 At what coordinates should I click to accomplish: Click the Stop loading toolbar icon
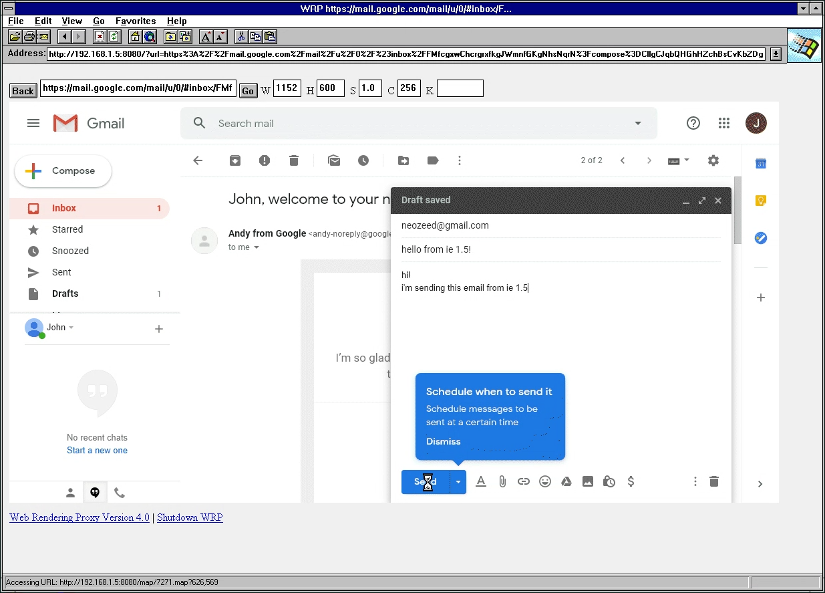click(x=100, y=37)
